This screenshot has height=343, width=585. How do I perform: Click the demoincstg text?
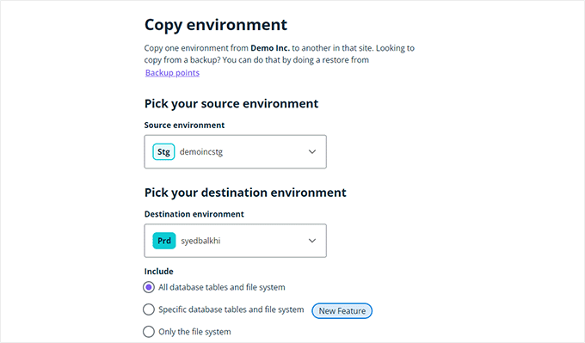(201, 152)
